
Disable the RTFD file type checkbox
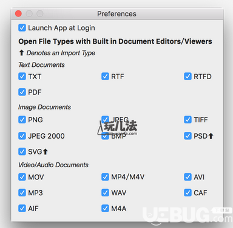coord(187,77)
